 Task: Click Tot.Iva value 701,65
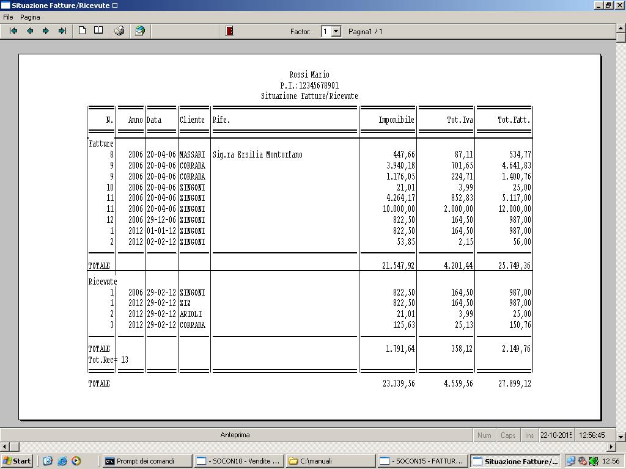462,165
